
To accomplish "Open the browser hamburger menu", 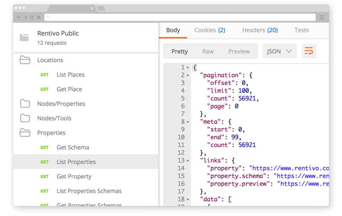I will [322, 17].
